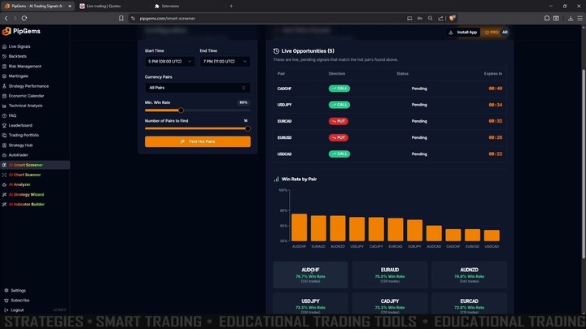Click the address bar URL
The image size is (586, 329).
click(x=168, y=18)
